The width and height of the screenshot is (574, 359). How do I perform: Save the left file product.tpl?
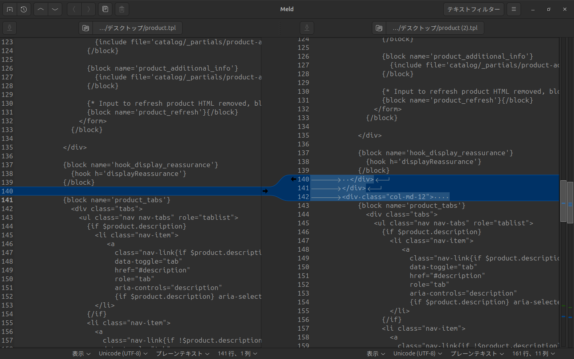pos(10,28)
